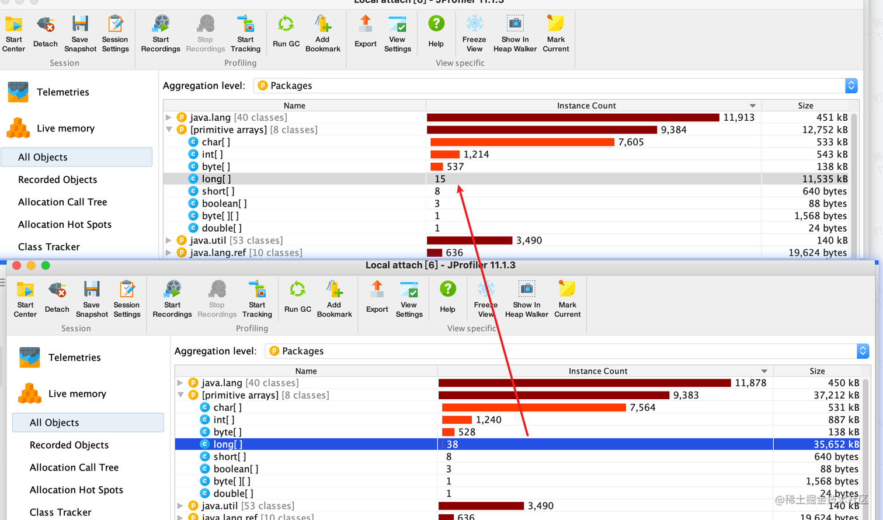Add Bookmark in the back window
The width and height of the screenshot is (883, 520).
pyautogui.click(x=322, y=33)
